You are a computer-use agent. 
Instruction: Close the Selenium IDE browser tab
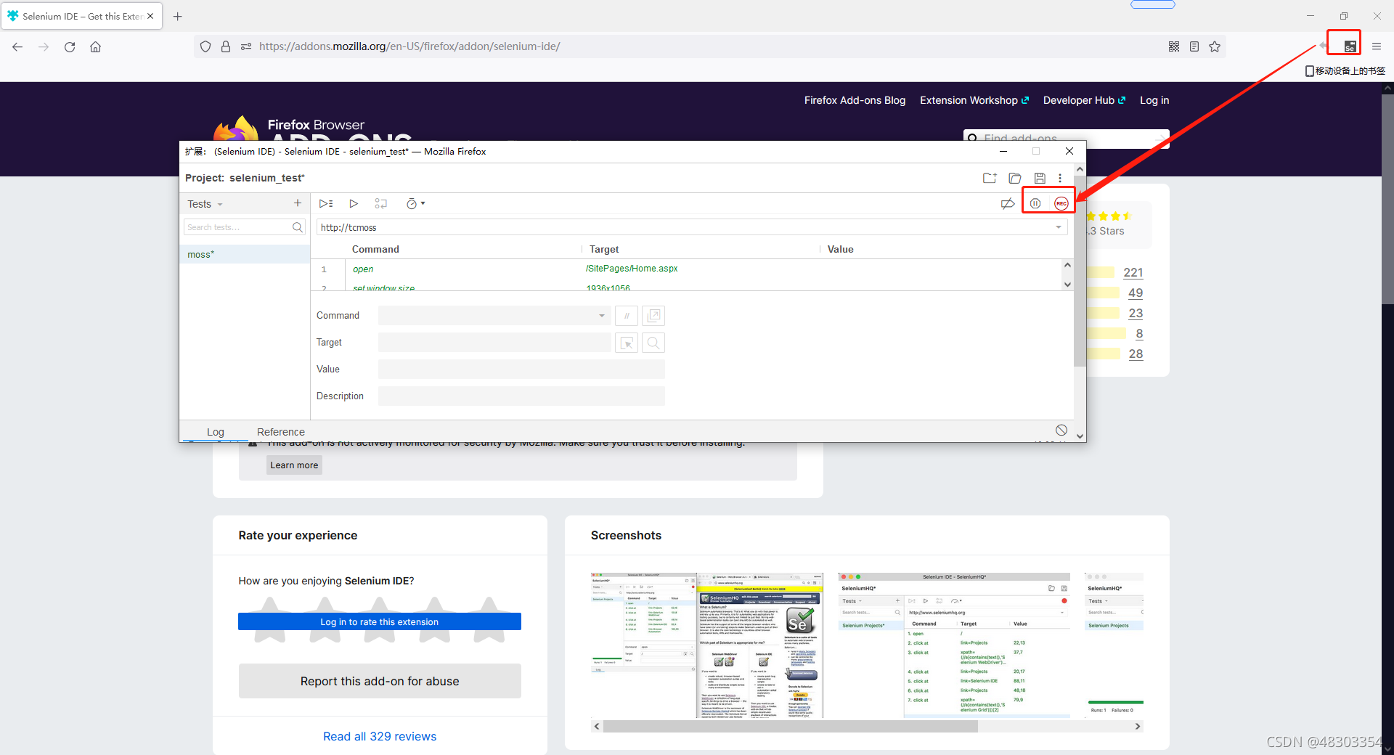[x=150, y=16]
